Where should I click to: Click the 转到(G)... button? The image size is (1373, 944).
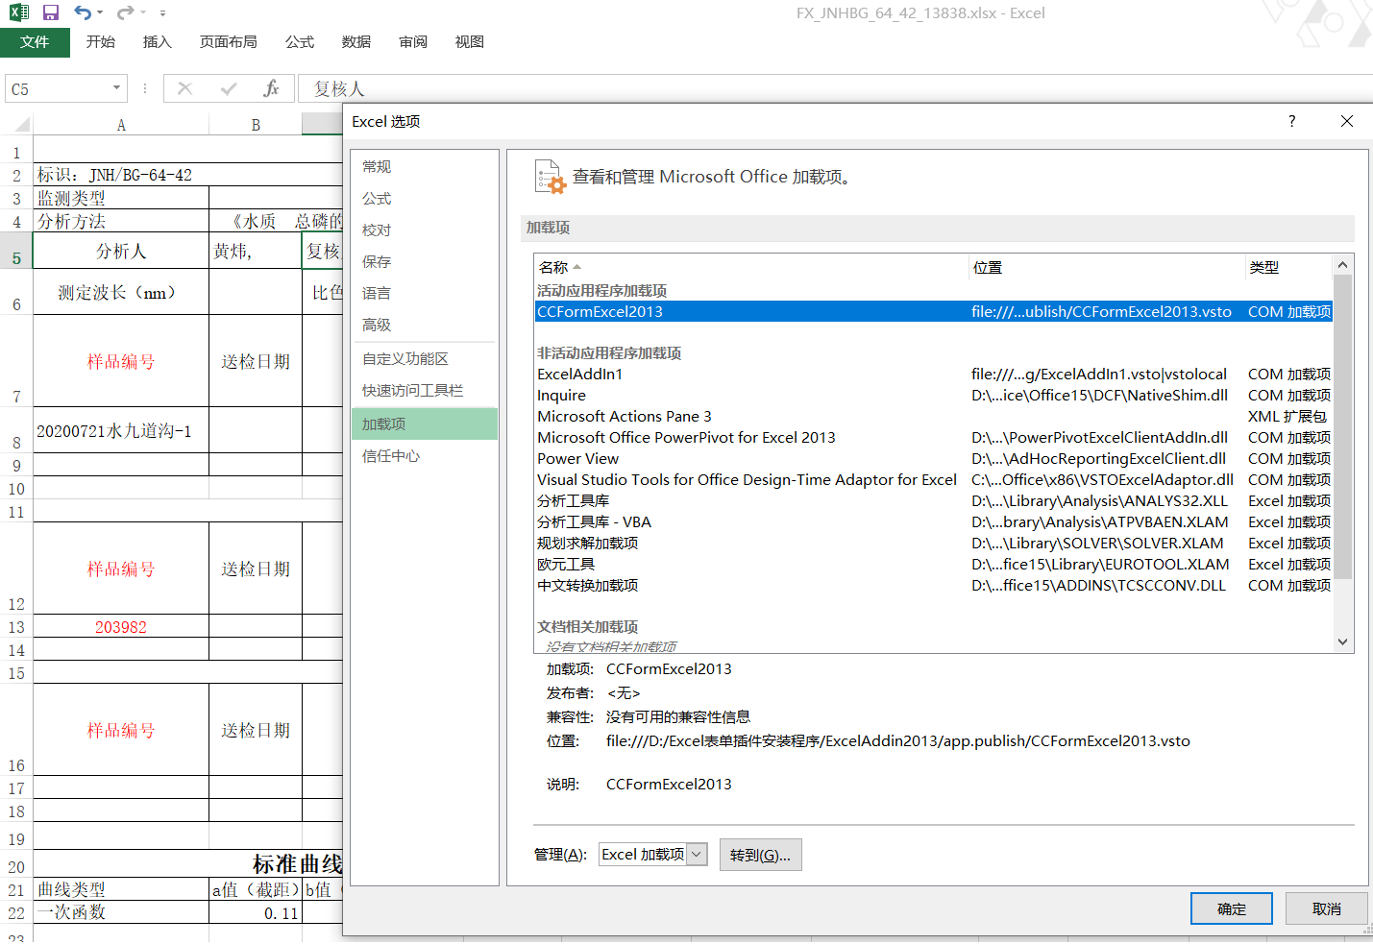pos(760,855)
